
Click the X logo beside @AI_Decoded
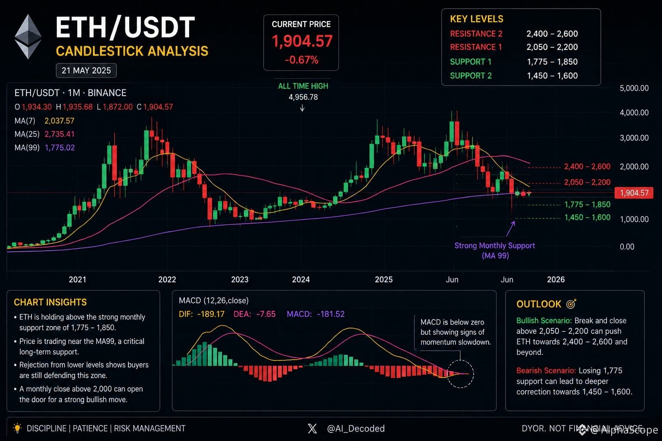click(x=312, y=429)
